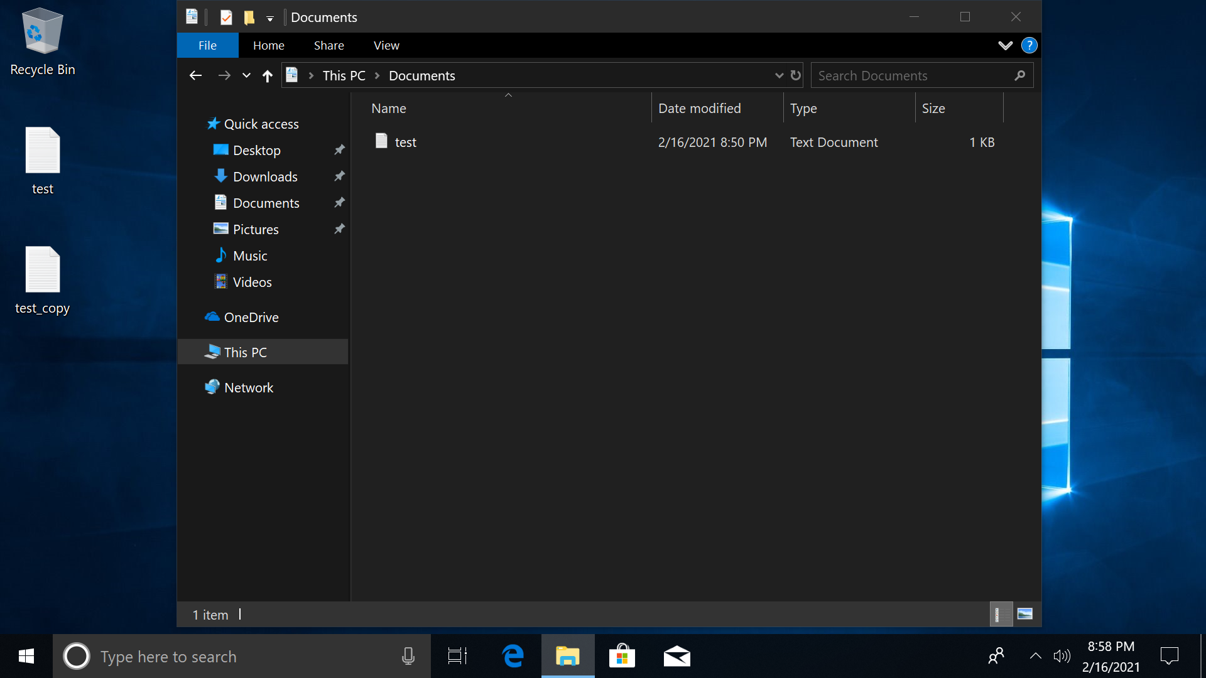Expand the ribbon with chevron
This screenshot has height=678, width=1206.
(x=1005, y=45)
